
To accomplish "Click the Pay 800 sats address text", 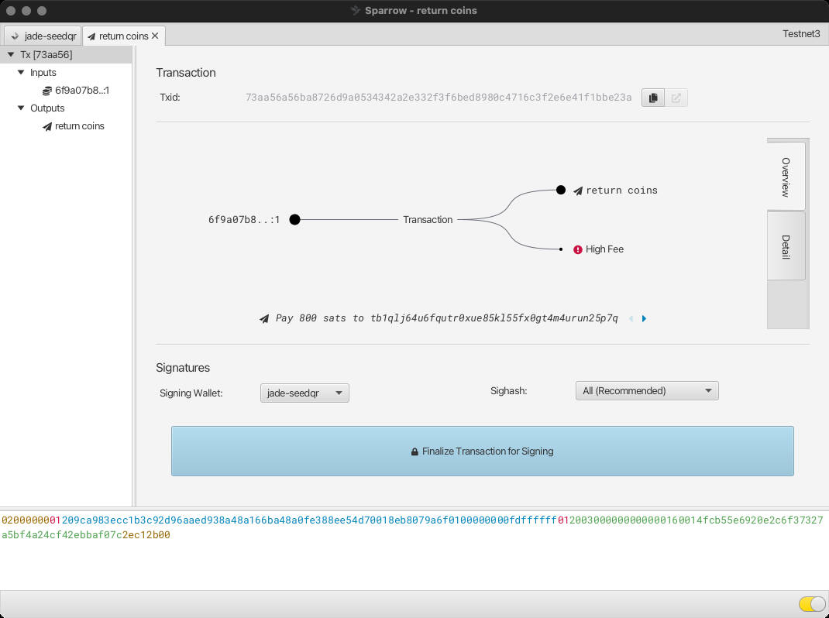I will pyautogui.click(x=447, y=318).
